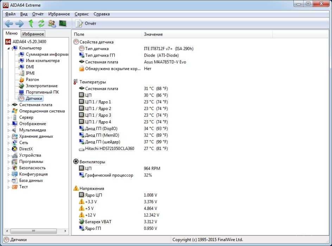Image resolution: width=332 pixels, height=246 pixels.
Task: Expand the Системная плата tree node
Action: point(8,105)
